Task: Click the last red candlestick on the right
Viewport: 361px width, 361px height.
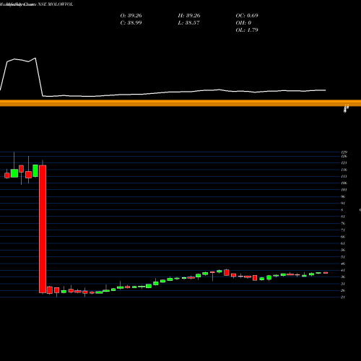Action: [326, 273]
